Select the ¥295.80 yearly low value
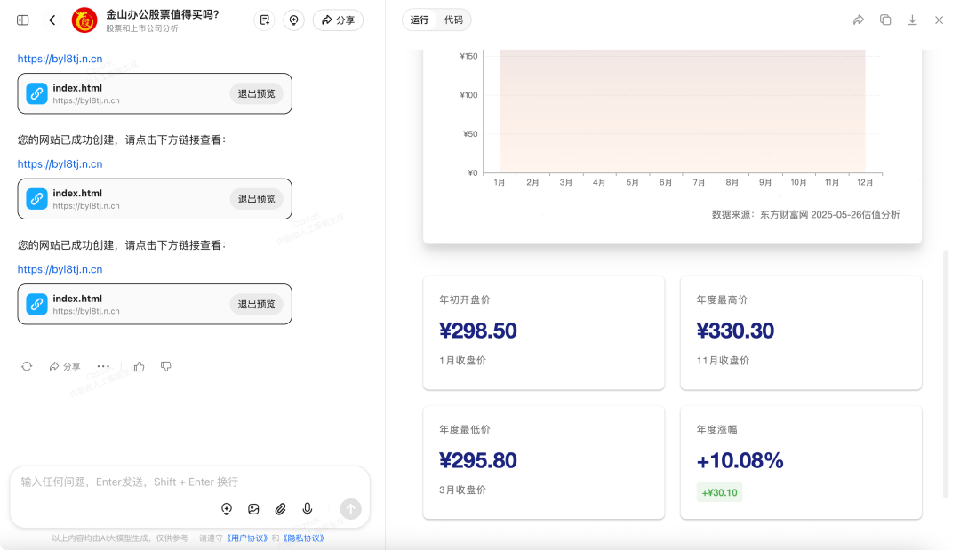 pos(478,460)
